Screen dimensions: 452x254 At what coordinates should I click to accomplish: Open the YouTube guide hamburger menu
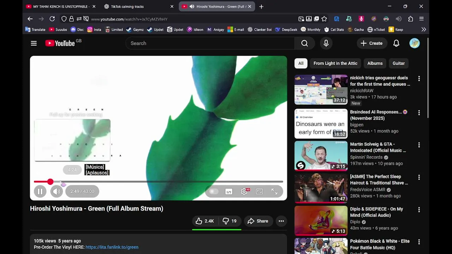[x=34, y=43]
